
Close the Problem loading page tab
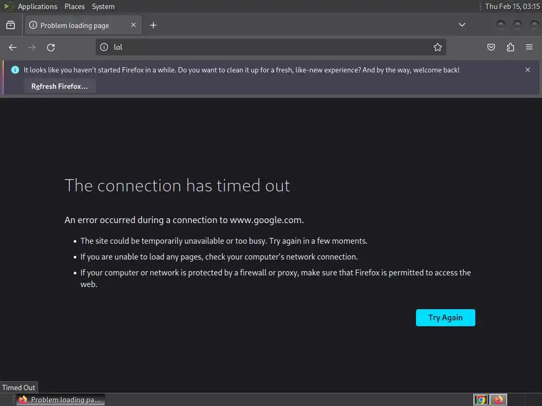[133, 25]
